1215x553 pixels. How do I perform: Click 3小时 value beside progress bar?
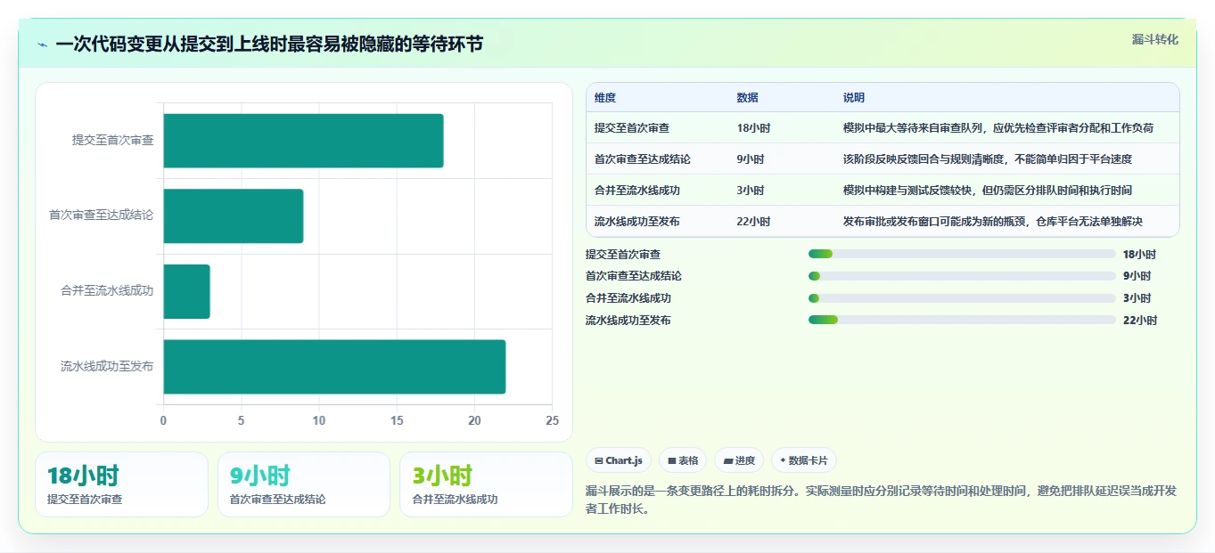[1137, 298]
